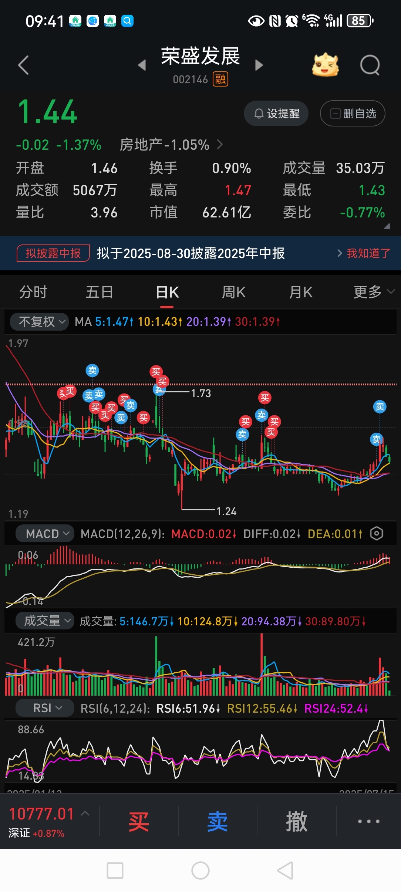The image size is (401, 892).
Task: Tap the 最低 1.43 value
Action: [372, 190]
